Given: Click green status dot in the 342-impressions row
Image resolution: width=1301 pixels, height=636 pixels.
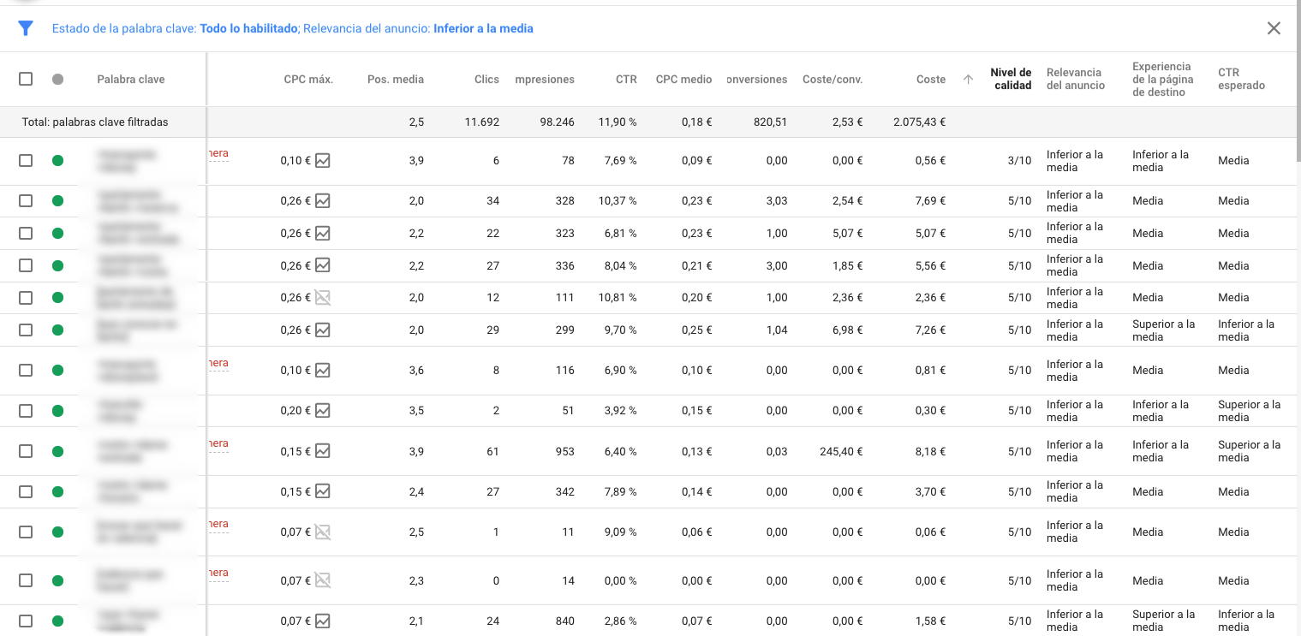Looking at the screenshot, I should tap(57, 491).
